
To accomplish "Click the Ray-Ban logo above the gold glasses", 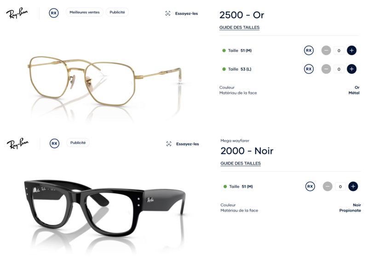I will [17, 13].
